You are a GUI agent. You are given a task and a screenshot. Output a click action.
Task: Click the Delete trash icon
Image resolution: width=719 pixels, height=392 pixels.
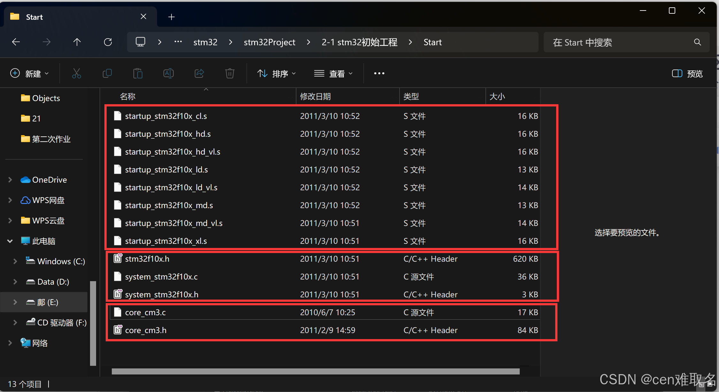click(x=230, y=74)
